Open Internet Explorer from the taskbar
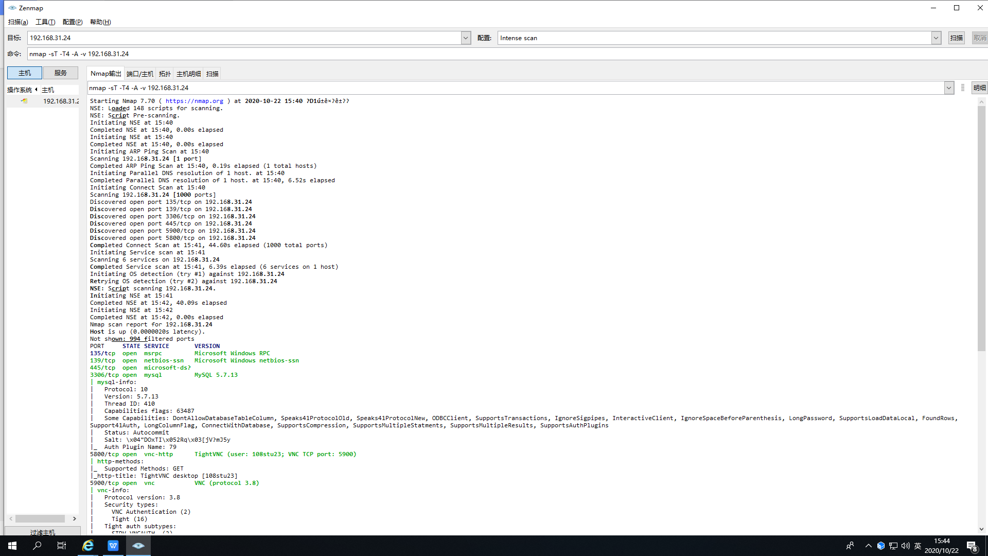This screenshot has height=556, width=988. click(88, 546)
